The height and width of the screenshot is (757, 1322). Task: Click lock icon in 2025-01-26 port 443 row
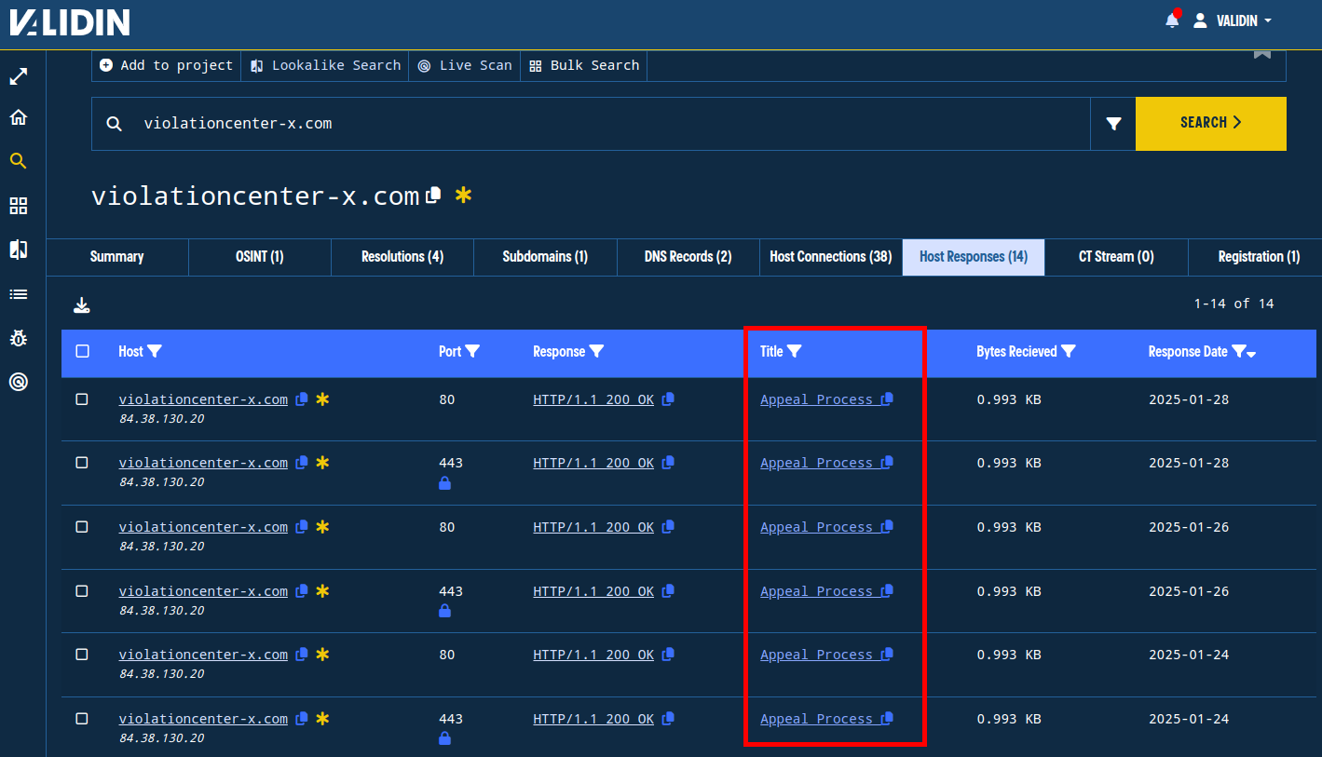point(444,611)
